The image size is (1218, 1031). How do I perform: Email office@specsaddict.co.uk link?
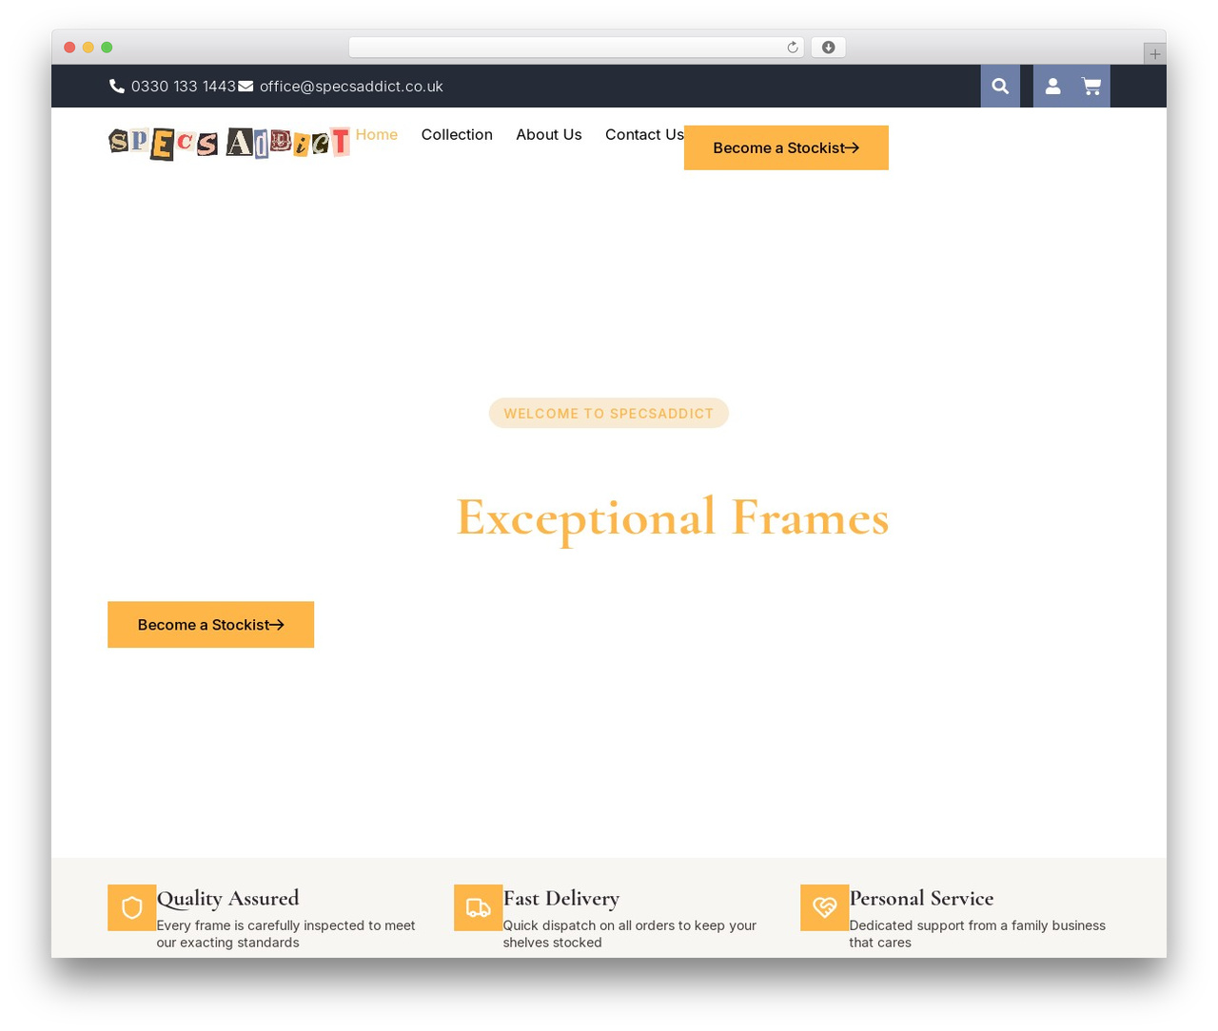point(351,87)
